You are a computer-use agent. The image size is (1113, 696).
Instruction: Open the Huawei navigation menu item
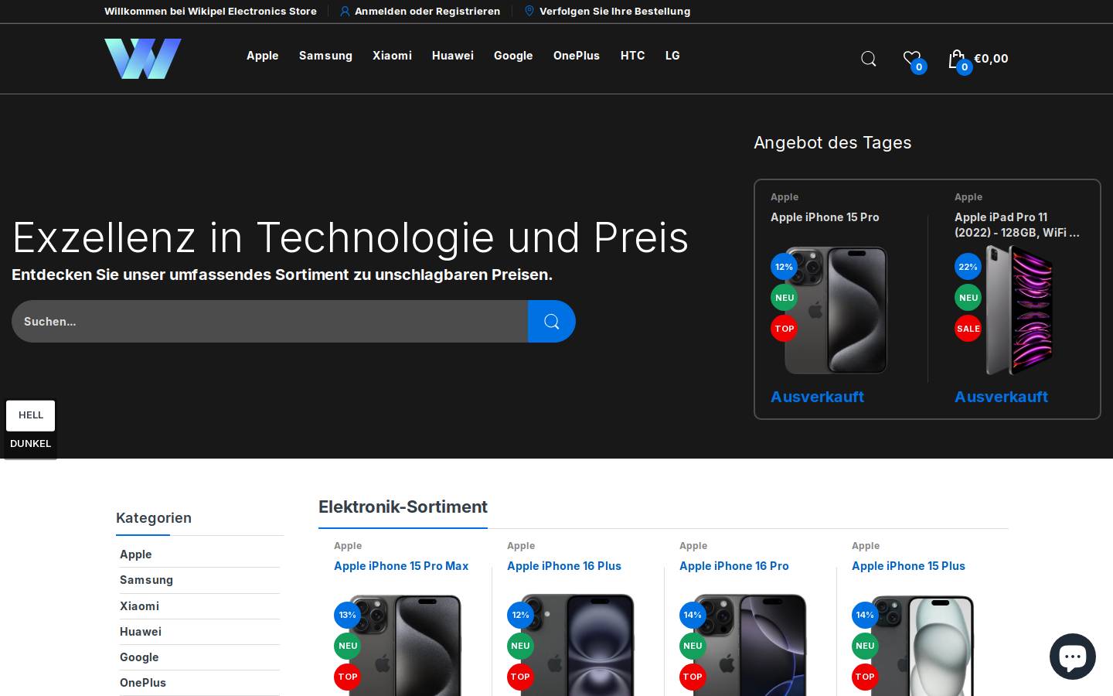click(x=453, y=56)
